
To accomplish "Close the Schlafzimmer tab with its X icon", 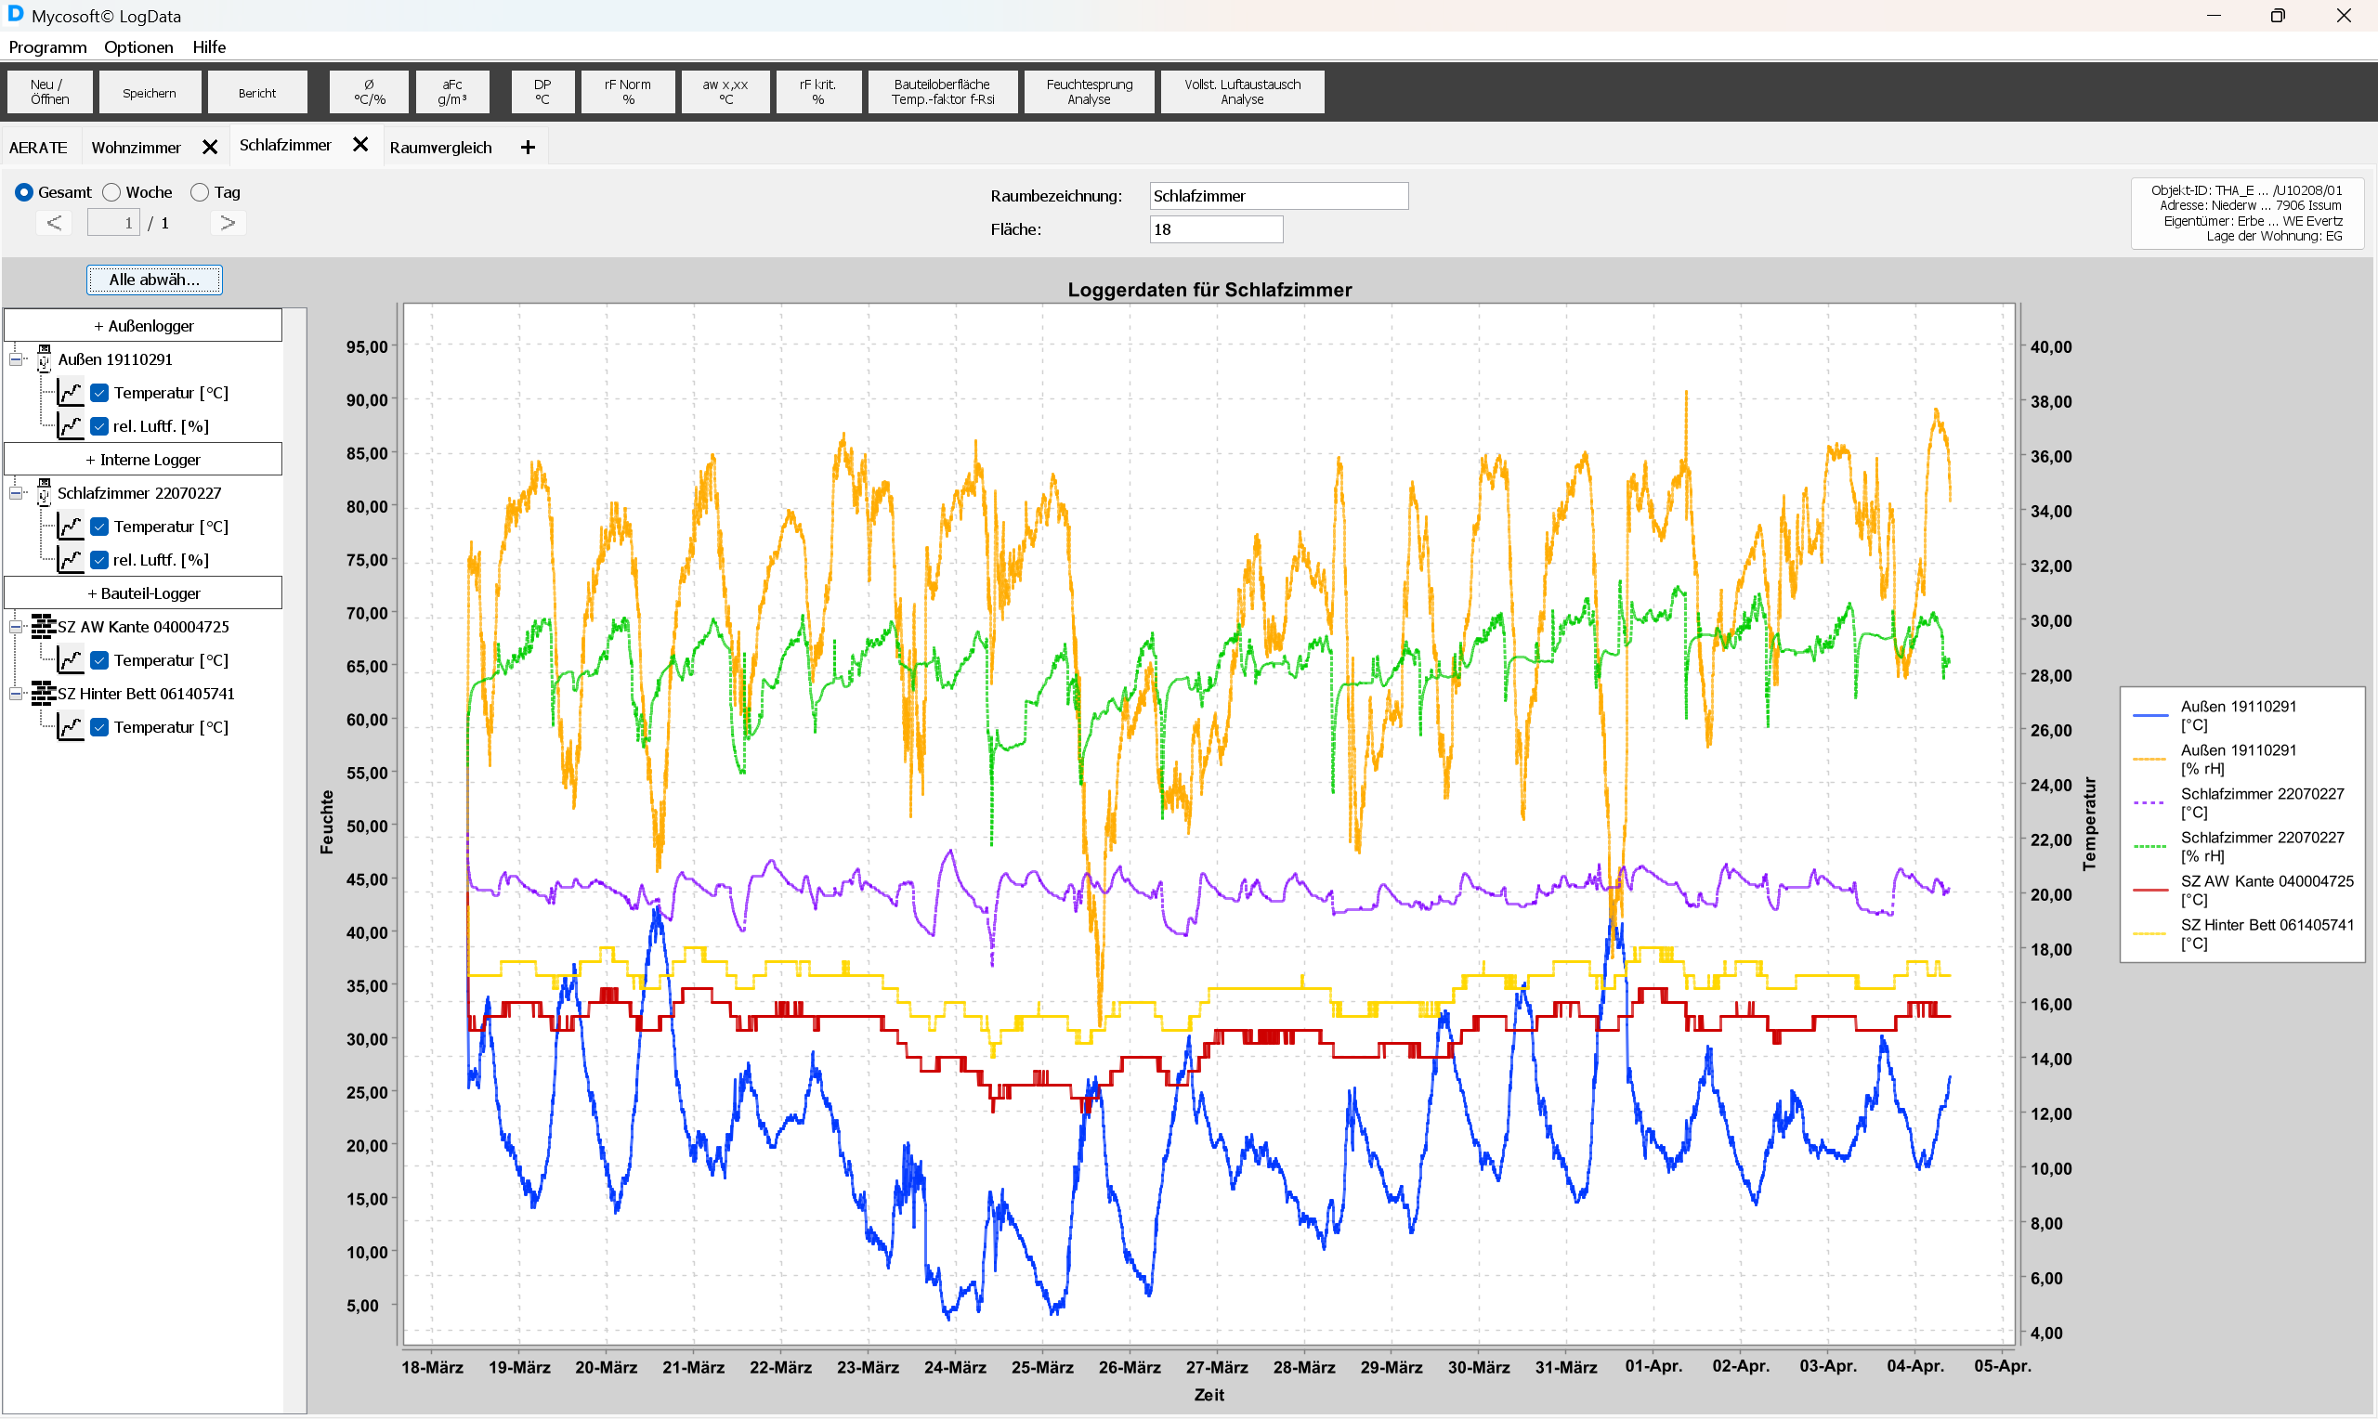I will coord(360,144).
